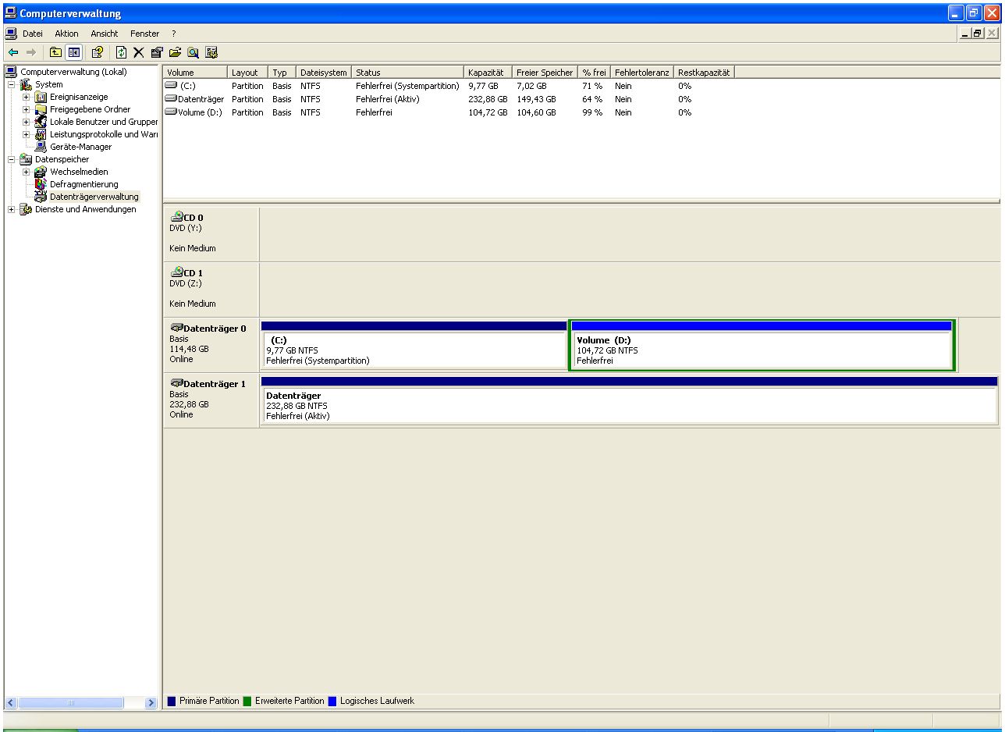The height and width of the screenshot is (732, 1005).
Task: Expand the Ereignisanzeige node
Action: coord(27,97)
